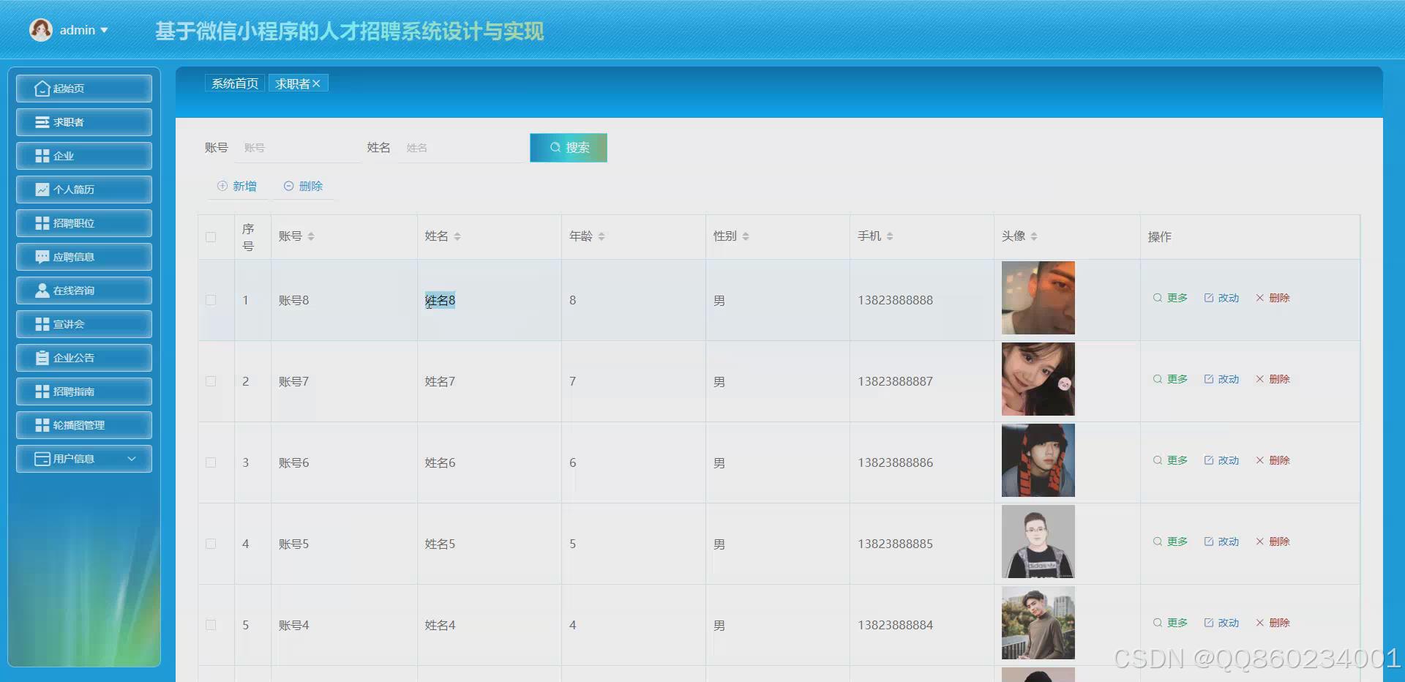Check the checkbox for row 账号4
This screenshot has height=682, width=1405.
click(211, 625)
